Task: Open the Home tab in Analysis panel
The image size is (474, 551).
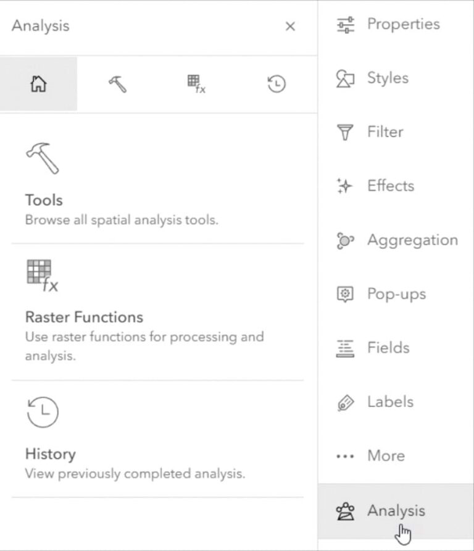Action: click(x=38, y=85)
